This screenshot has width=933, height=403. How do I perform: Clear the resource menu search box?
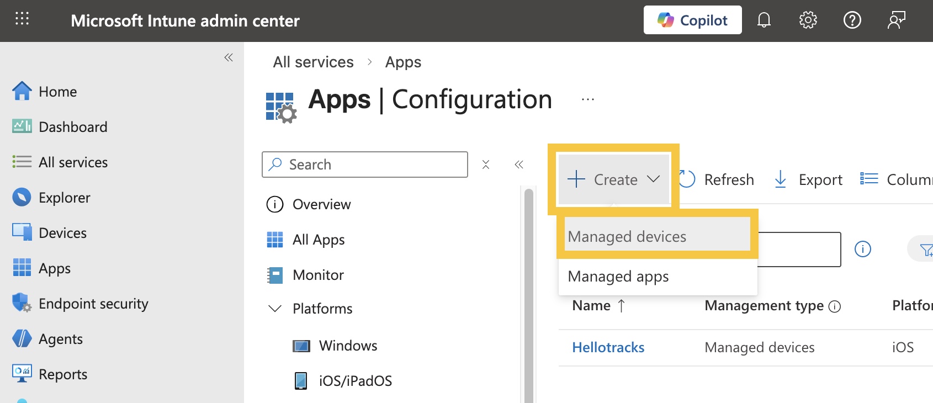[x=486, y=165]
